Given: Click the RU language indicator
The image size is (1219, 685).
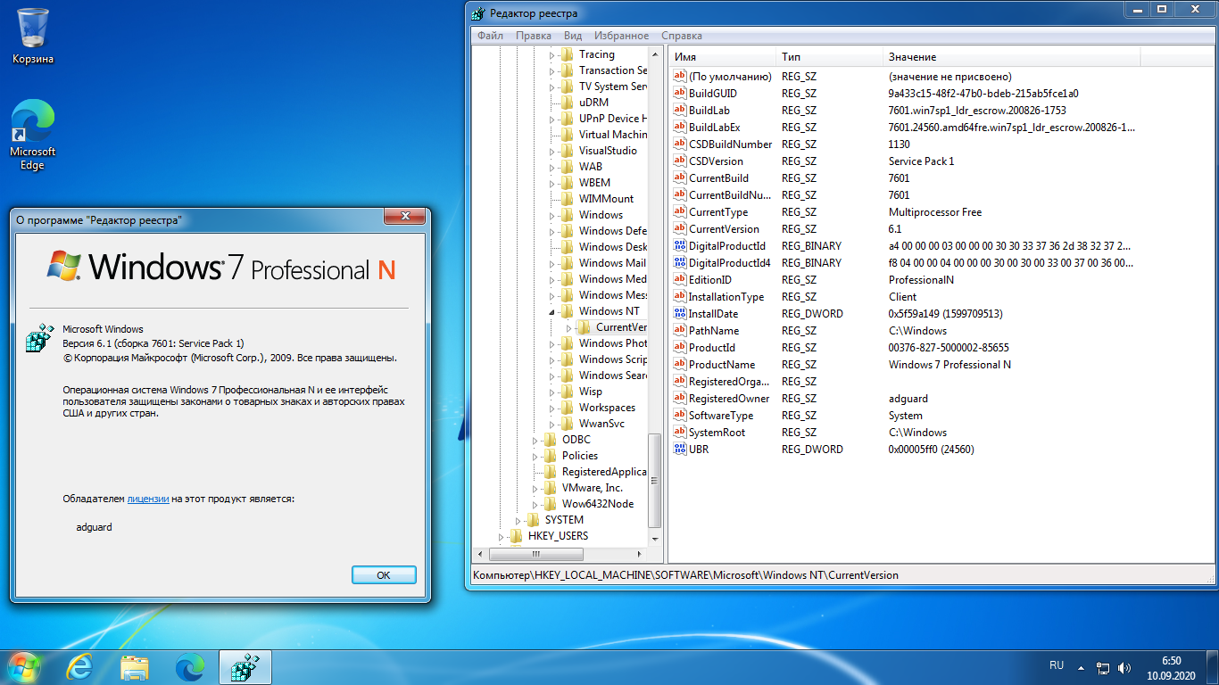Looking at the screenshot, I should point(1057,665).
